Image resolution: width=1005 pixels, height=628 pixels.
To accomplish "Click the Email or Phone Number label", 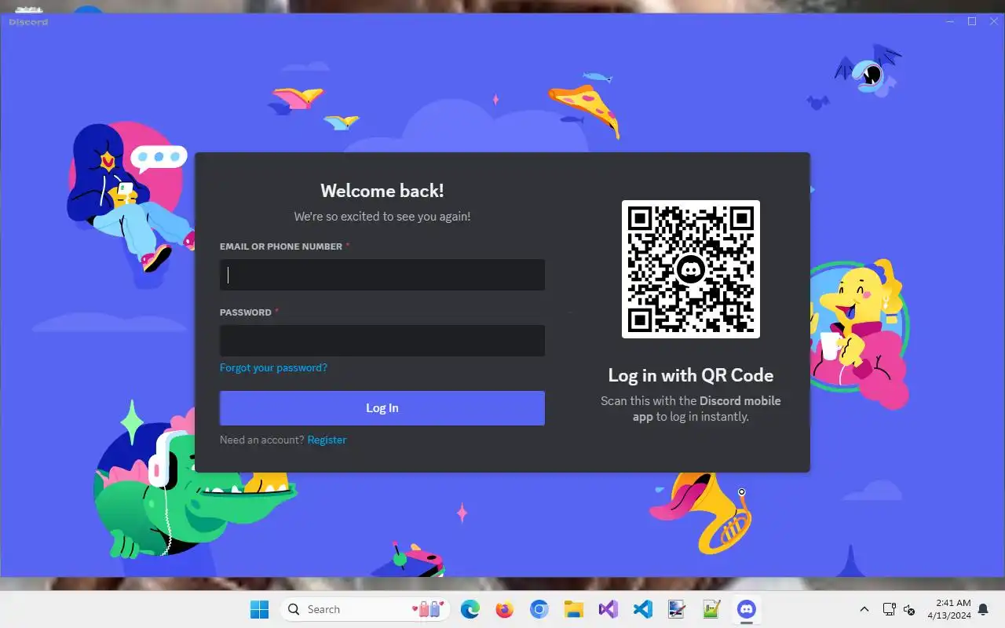I will (x=281, y=246).
